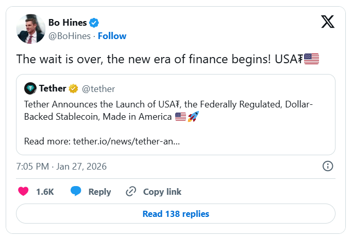Click the Reply text label
352x239 pixels.
click(x=99, y=192)
